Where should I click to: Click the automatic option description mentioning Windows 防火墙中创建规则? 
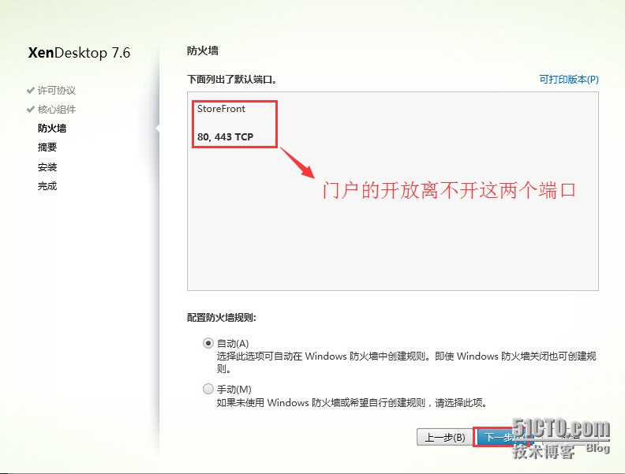coord(406,362)
